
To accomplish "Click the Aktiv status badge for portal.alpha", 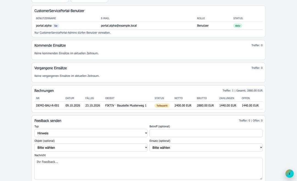I will click(238, 26).
